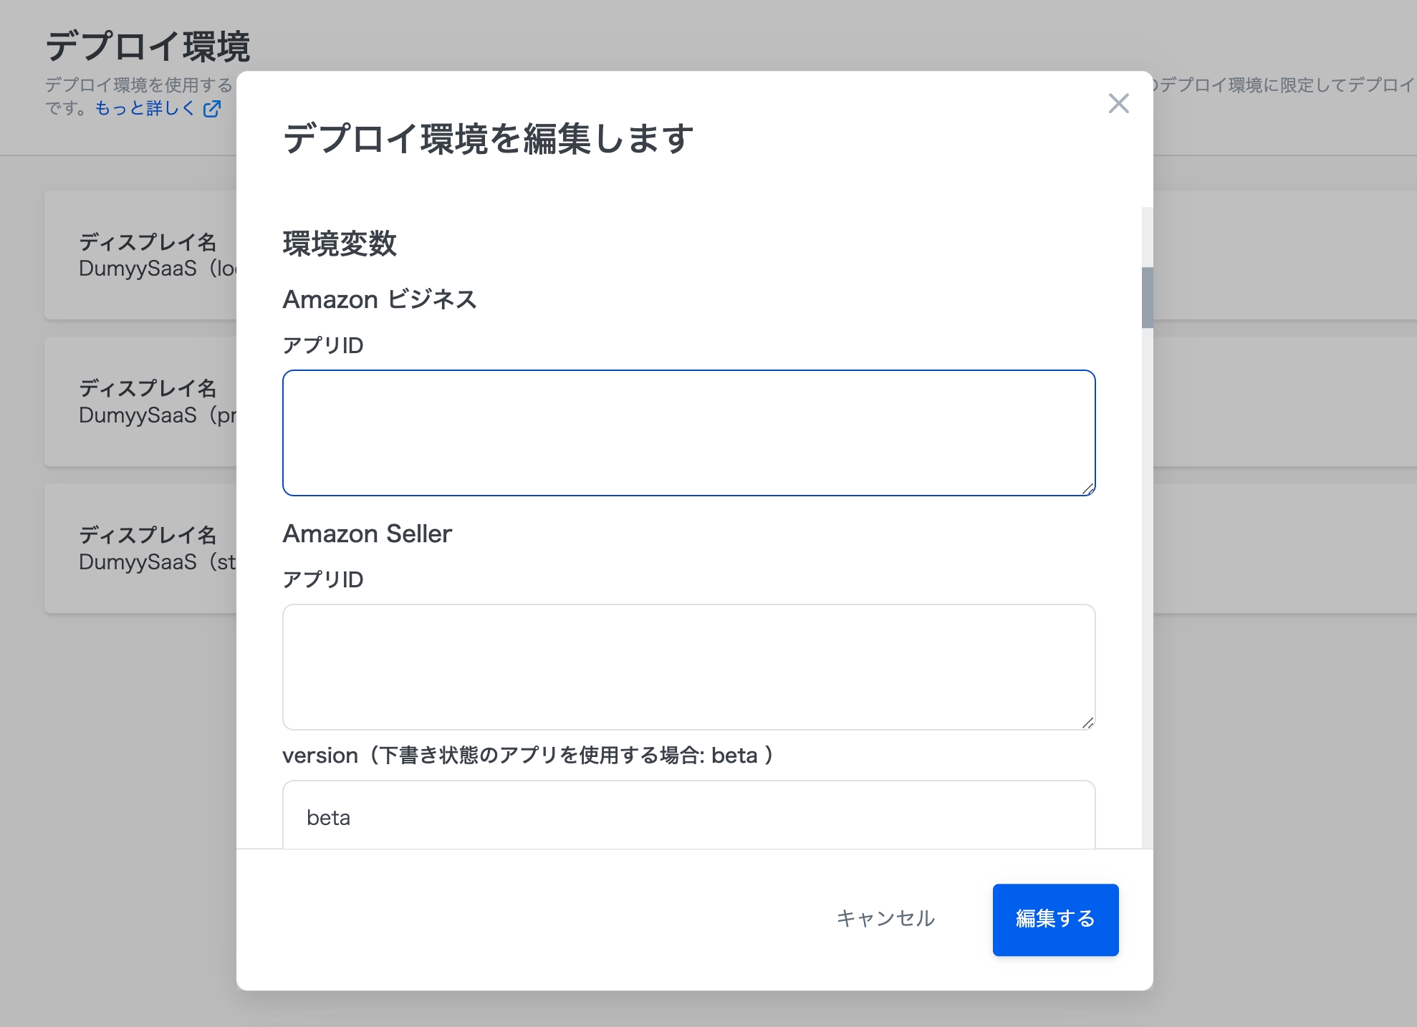Click the version field containing beta
The width and height of the screenshot is (1417, 1027).
point(688,817)
